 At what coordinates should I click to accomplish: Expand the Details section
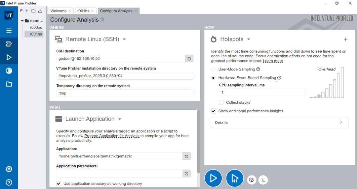click(x=280, y=122)
